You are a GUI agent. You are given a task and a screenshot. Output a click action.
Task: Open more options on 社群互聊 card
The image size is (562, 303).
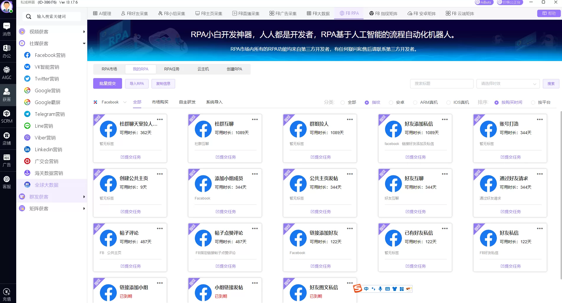(x=255, y=119)
